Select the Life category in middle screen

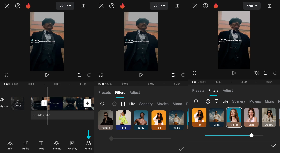pos(132,104)
